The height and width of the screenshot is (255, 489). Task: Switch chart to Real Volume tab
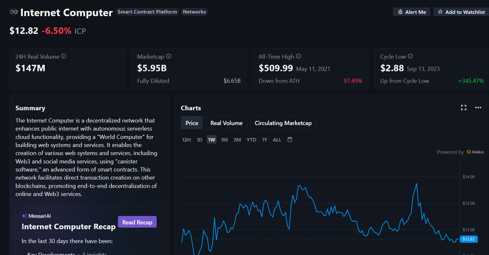226,123
